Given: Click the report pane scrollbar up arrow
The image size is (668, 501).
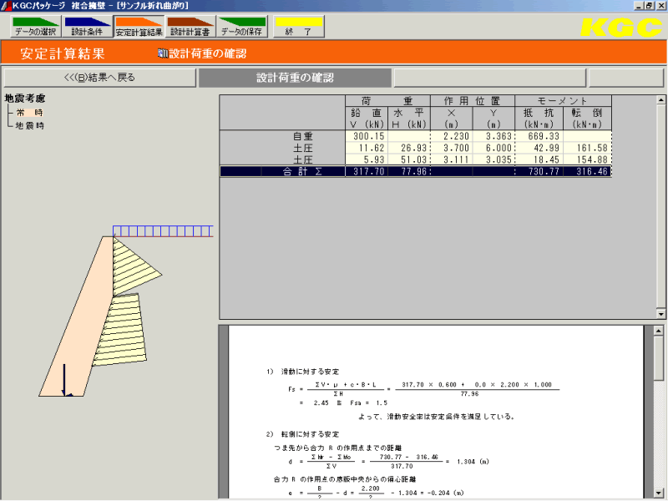Looking at the screenshot, I should coord(659,331).
